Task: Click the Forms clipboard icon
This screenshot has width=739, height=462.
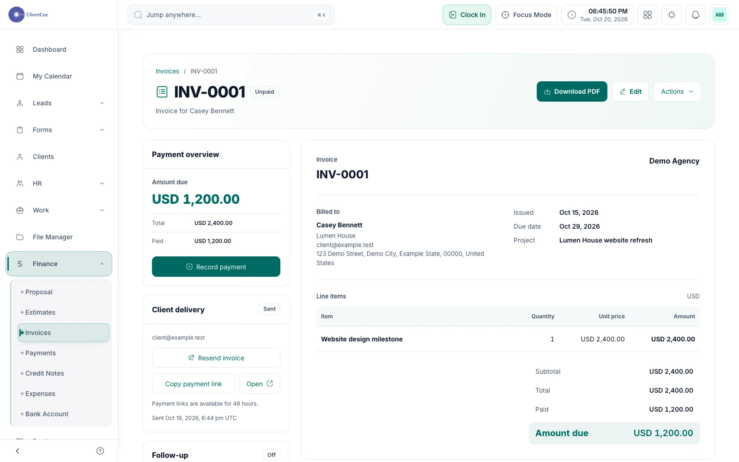Action: pos(20,130)
